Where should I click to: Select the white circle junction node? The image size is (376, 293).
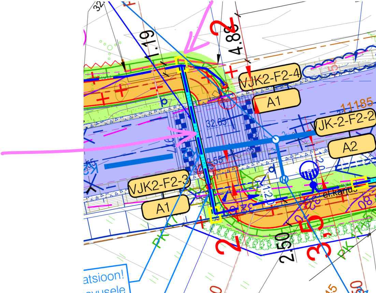[x=276, y=139]
